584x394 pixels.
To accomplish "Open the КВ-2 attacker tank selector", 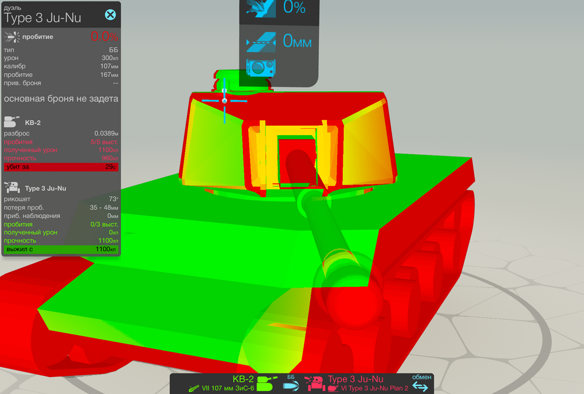I will 243,379.
